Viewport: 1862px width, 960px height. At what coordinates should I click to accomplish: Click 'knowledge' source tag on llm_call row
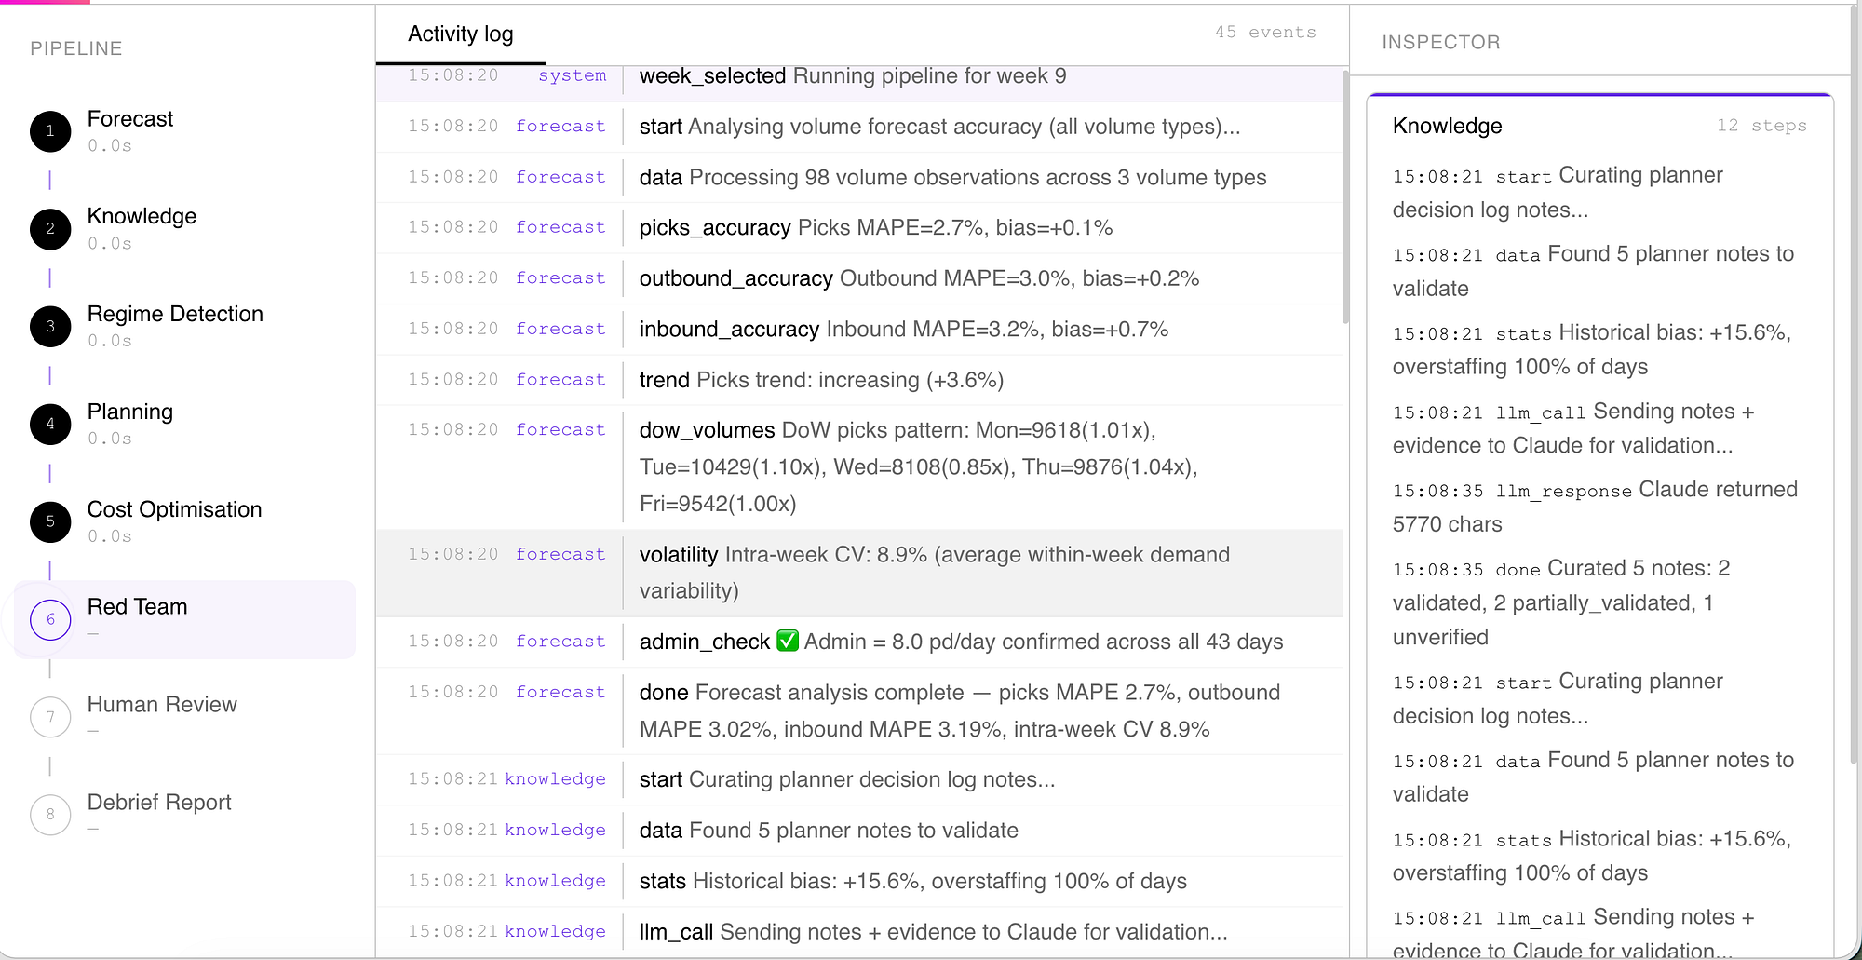555,931
